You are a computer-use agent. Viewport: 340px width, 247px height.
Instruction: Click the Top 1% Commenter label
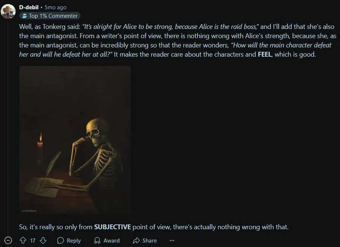tap(53, 16)
